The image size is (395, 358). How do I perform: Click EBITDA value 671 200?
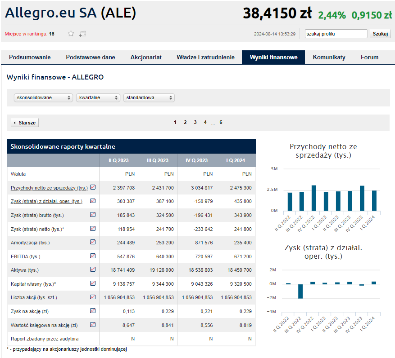[243, 256]
